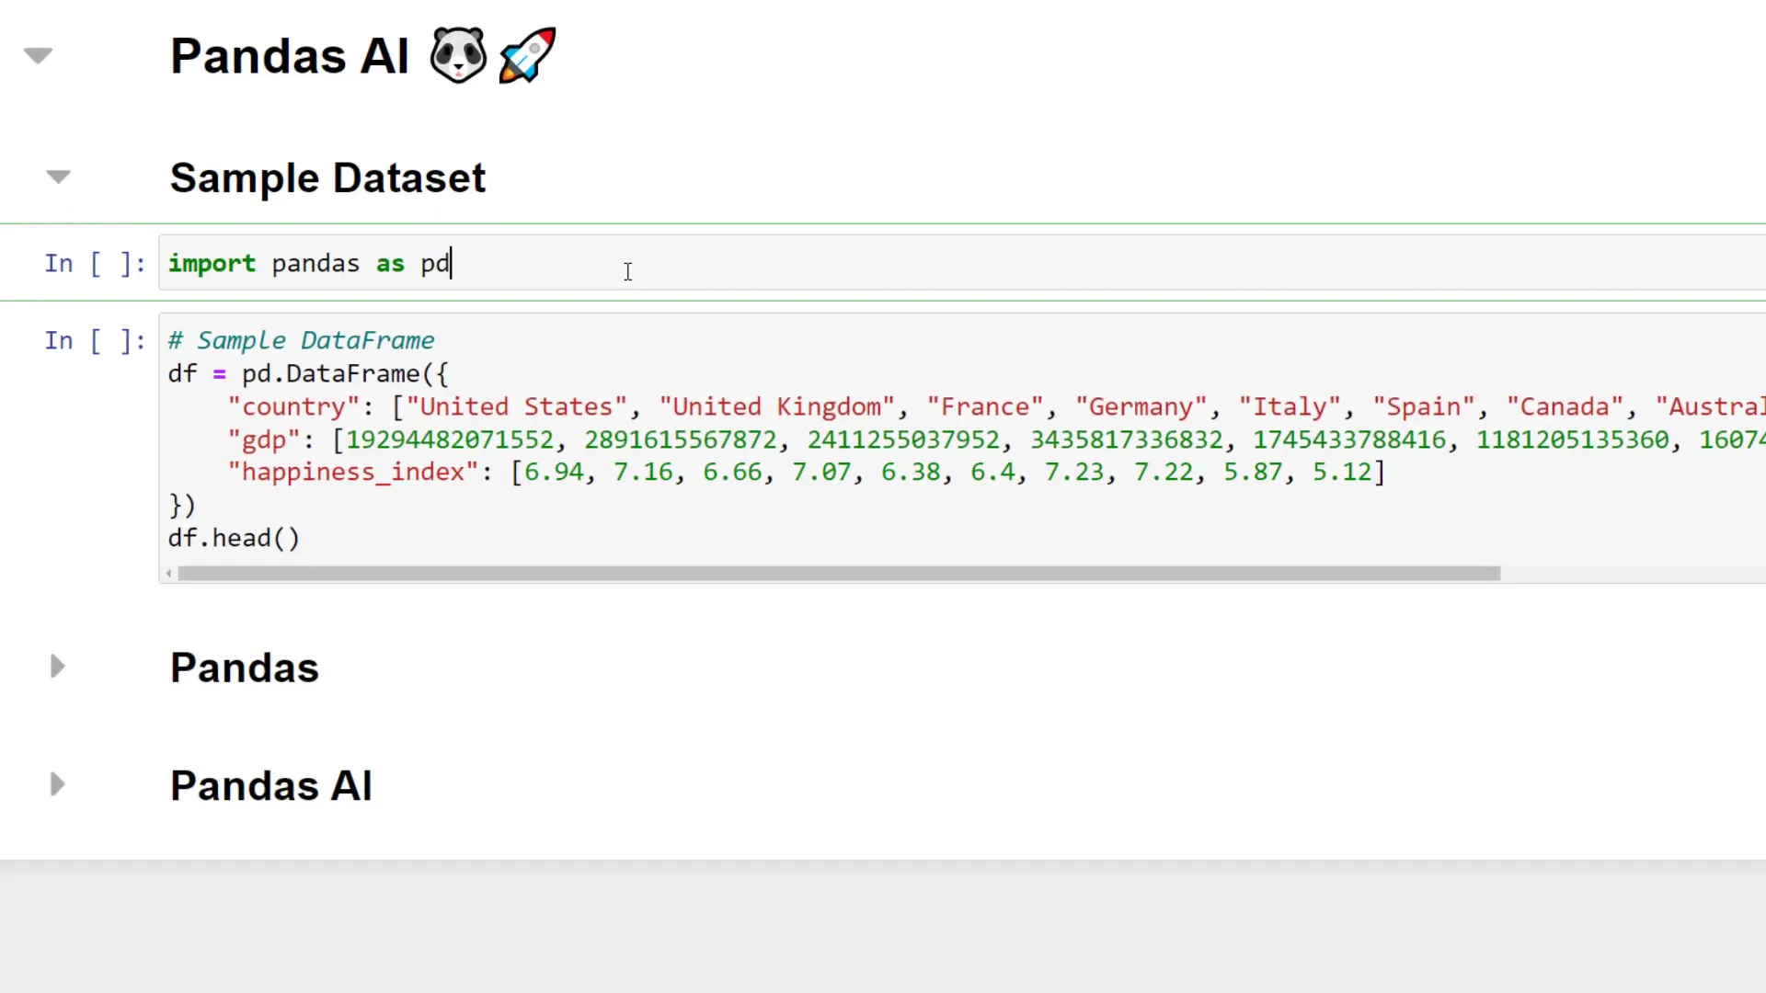
Task: Select the Pandas heading text
Action: pyautogui.click(x=245, y=668)
